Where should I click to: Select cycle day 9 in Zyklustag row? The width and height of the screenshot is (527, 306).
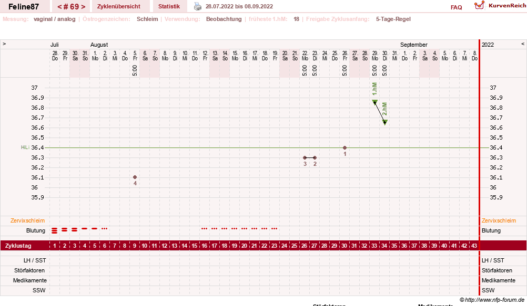(135, 246)
